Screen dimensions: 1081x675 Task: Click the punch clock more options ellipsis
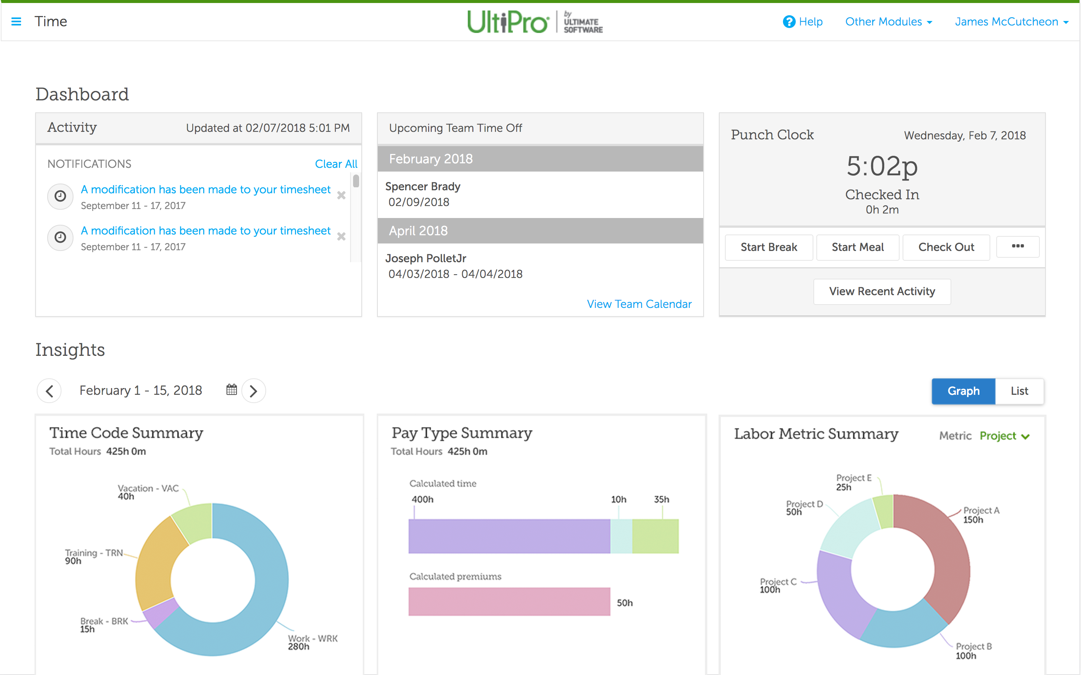coord(1018,246)
